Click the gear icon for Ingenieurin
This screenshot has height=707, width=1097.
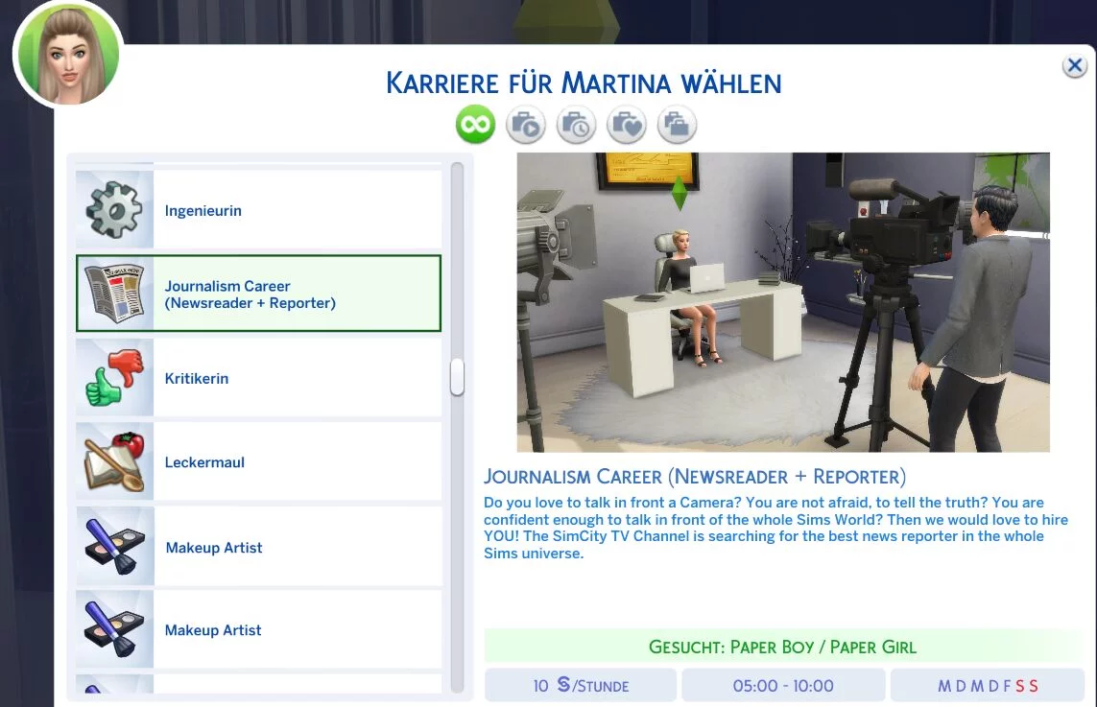115,210
